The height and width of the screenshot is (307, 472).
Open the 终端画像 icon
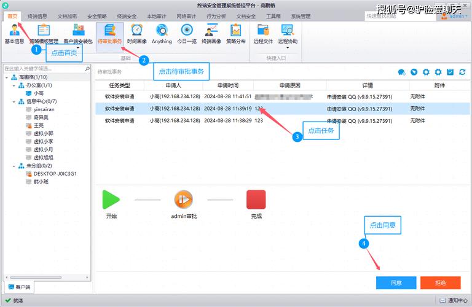pyautogui.click(x=211, y=34)
